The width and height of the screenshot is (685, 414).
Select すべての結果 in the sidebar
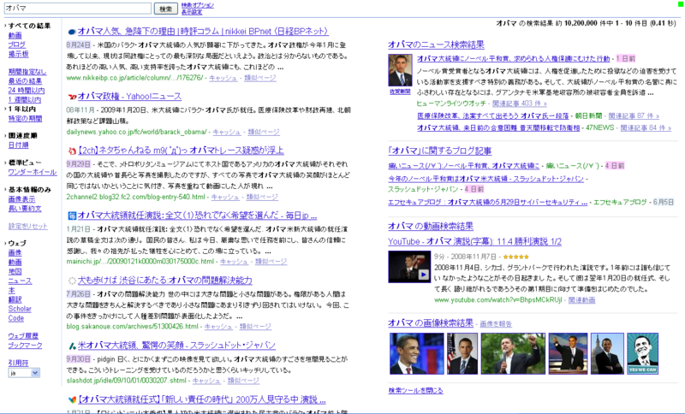tap(29, 26)
